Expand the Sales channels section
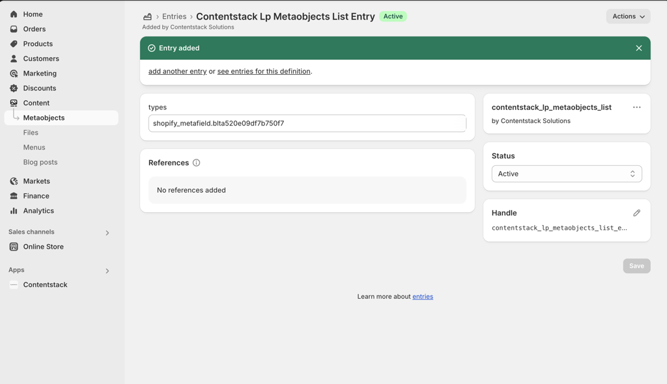 tap(107, 232)
